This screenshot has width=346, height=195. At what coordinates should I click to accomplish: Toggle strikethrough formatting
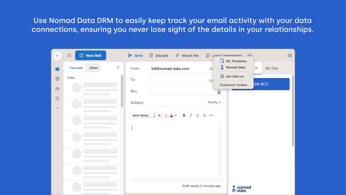(x=204, y=115)
